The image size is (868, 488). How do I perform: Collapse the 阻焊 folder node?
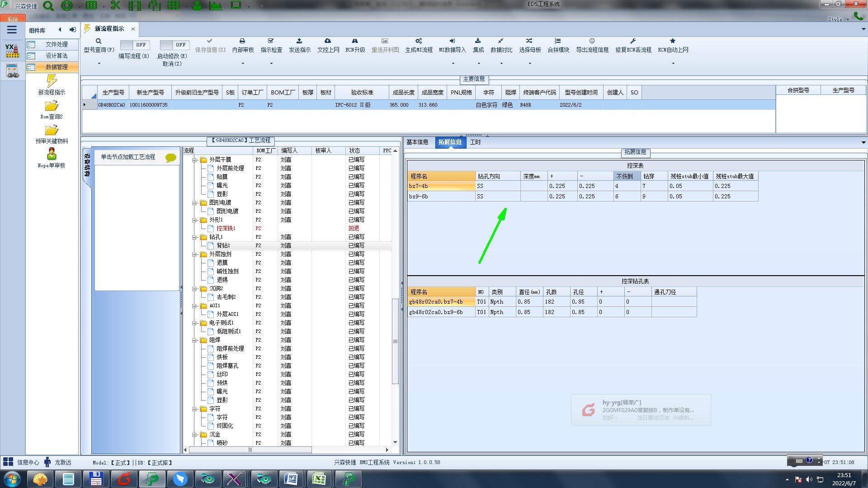click(194, 340)
